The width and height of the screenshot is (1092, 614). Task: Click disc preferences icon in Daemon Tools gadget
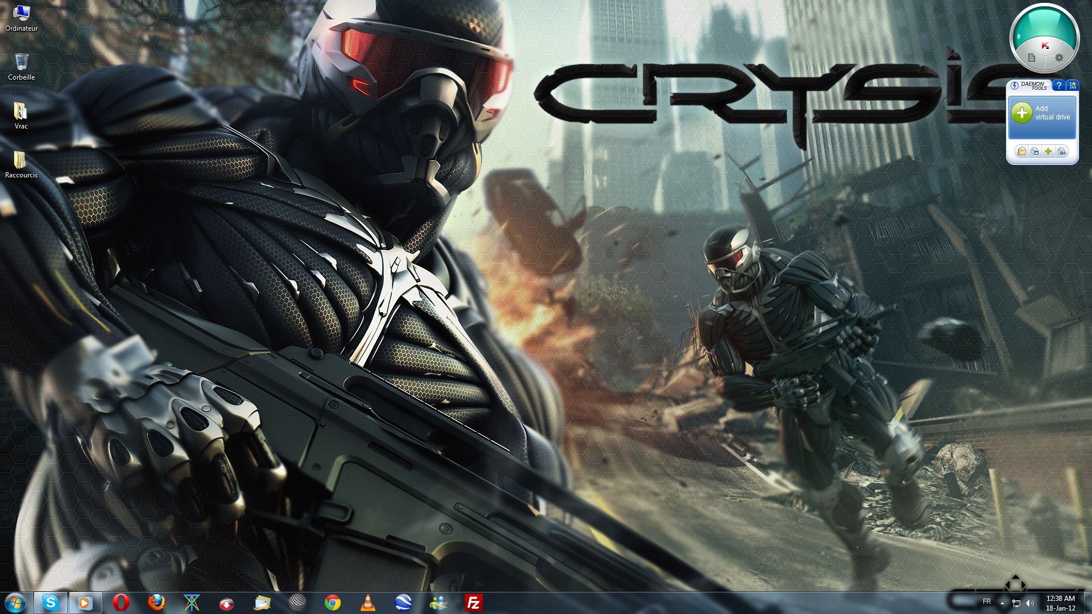tap(1062, 151)
